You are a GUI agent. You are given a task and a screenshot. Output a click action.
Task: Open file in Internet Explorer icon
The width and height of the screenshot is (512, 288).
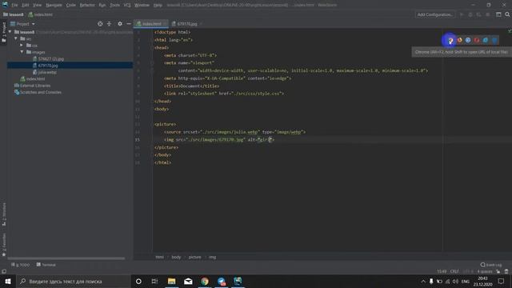[486, 40]
